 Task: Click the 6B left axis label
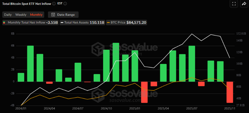coord(13,46)
